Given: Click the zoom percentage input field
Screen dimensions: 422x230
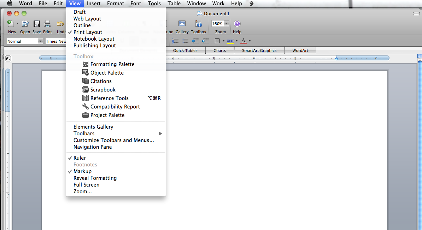Looking at the screenshot, I should click(x=217, y=24).
